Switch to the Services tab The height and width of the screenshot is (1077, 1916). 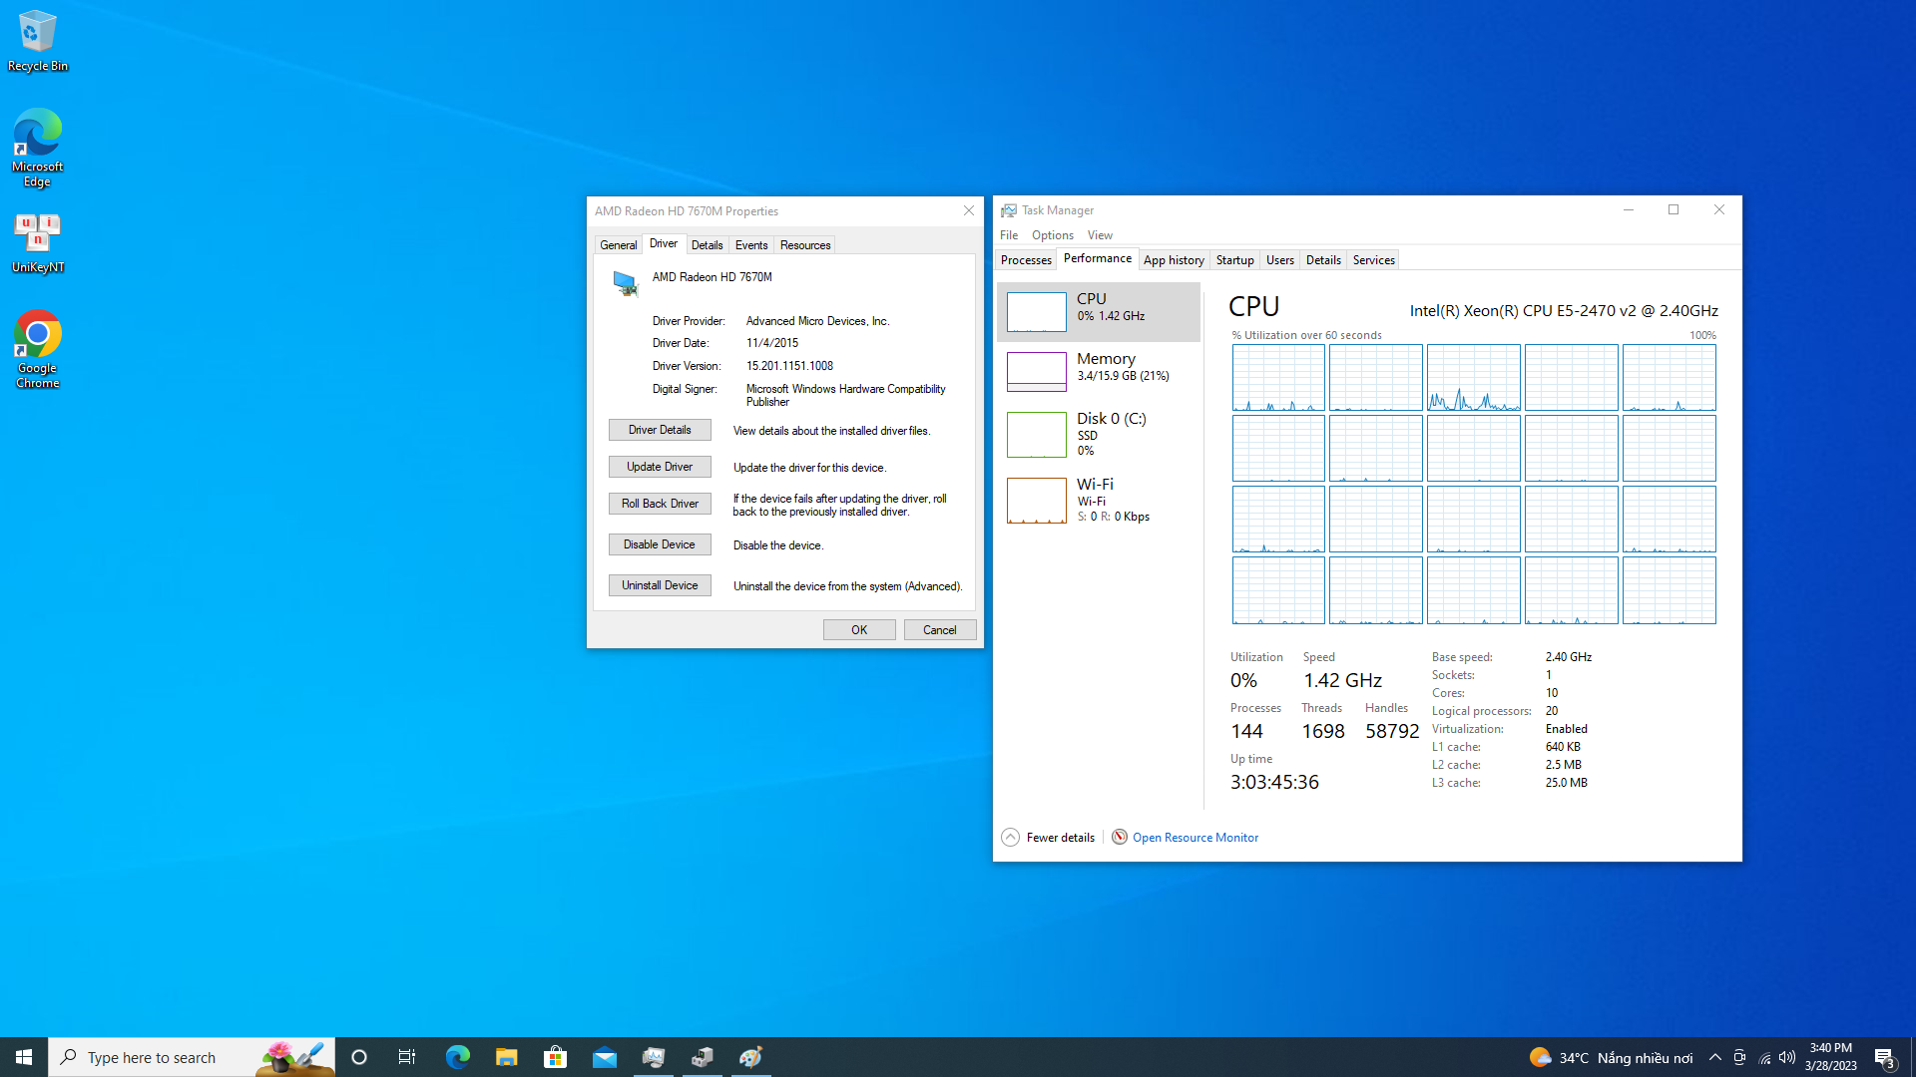[x=1373, y=260]
